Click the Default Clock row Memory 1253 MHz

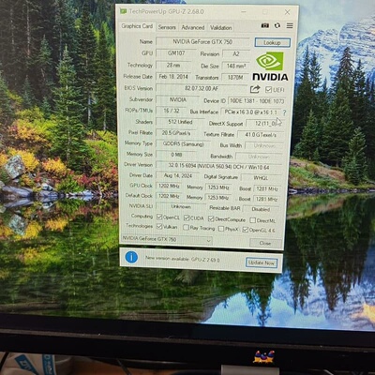[218, 198]
